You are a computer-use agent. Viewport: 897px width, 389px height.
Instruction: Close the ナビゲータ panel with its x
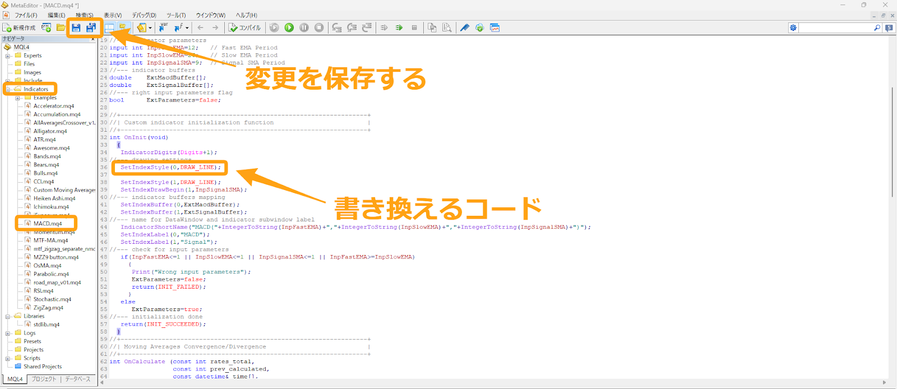click(x=93, y=39)
